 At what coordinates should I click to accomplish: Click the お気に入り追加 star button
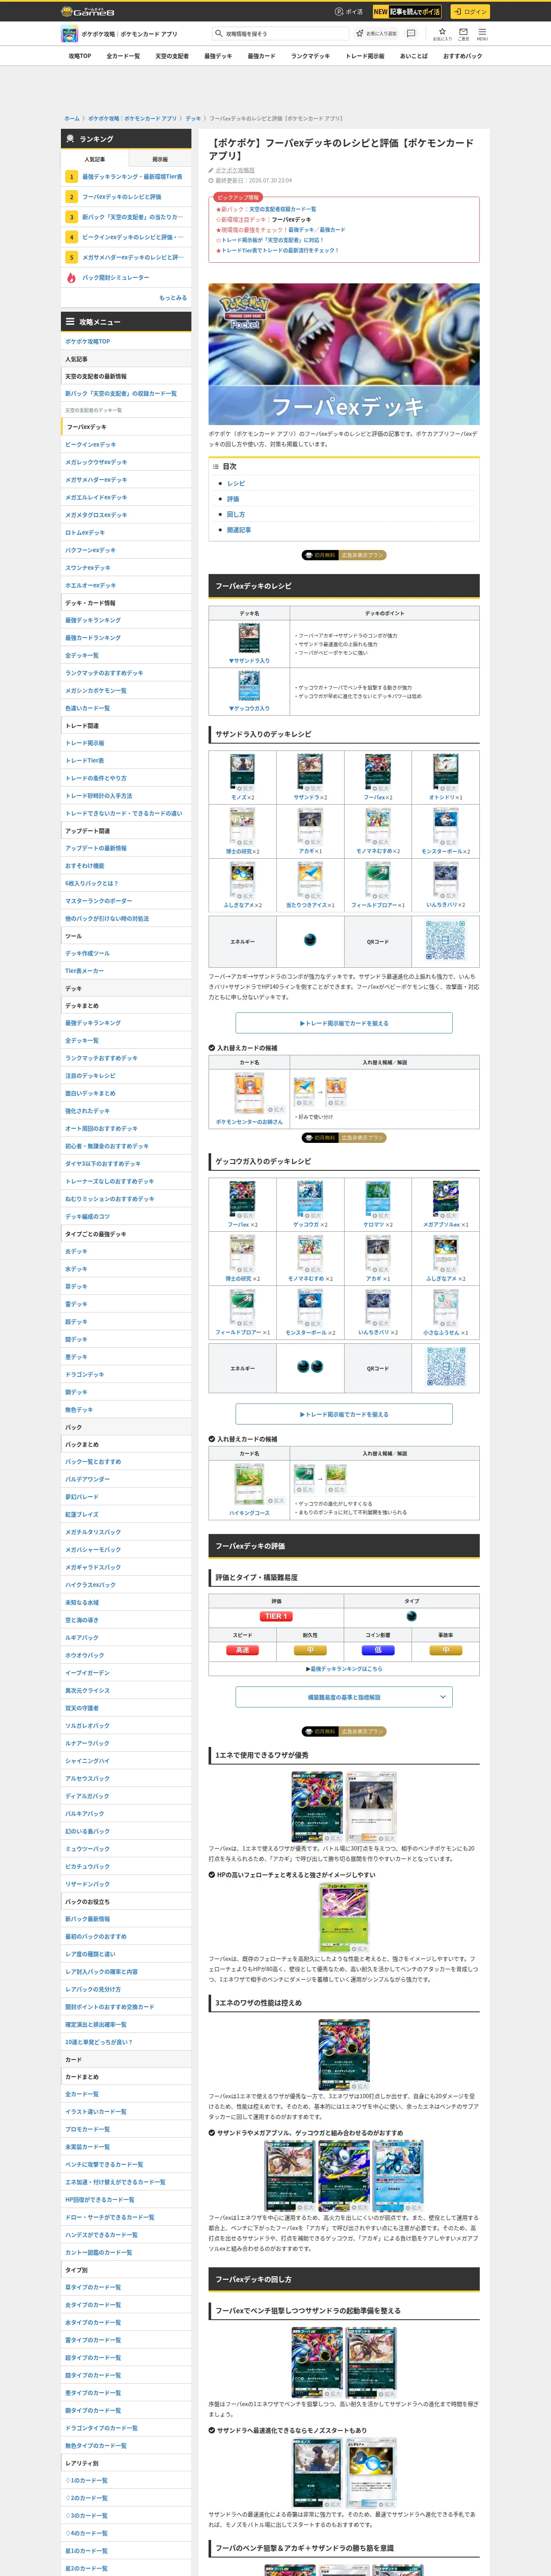point(377,33)
